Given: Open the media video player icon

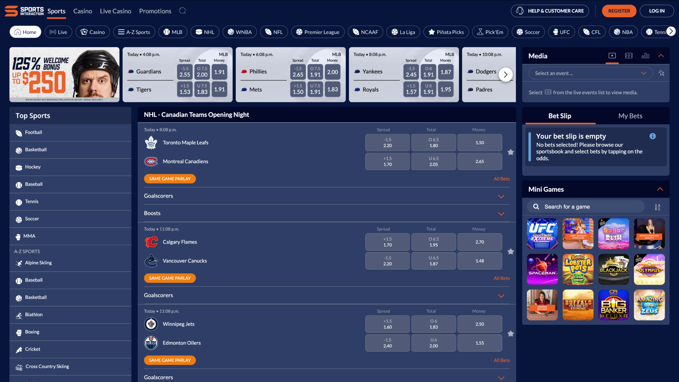Looking at the screenshot, I should (612, 56).
